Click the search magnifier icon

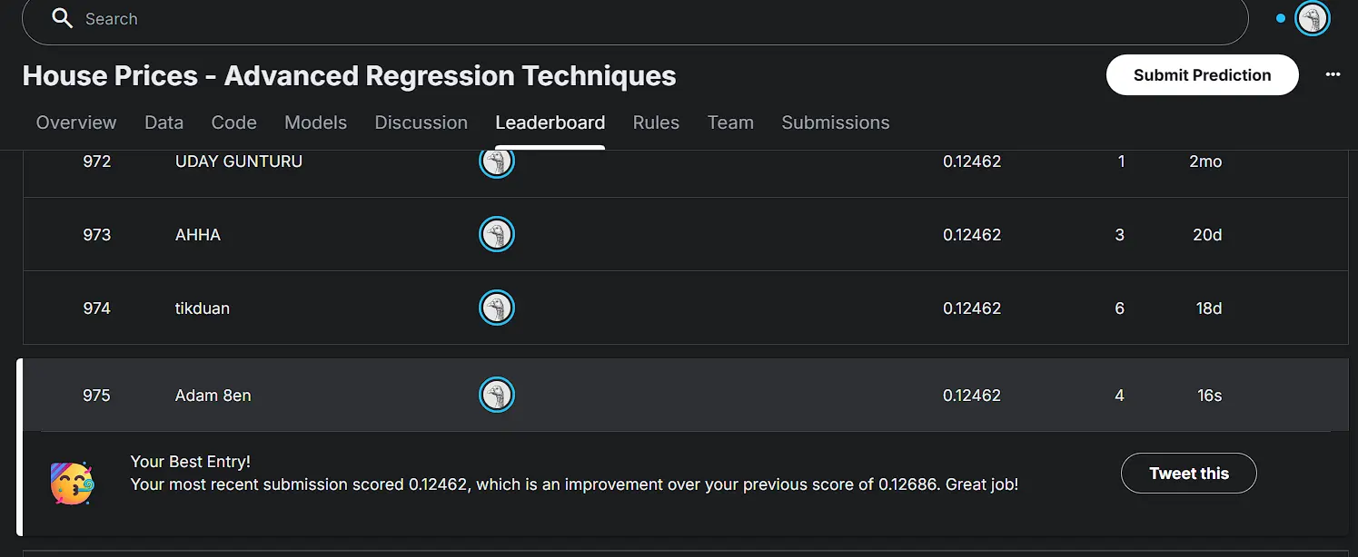click(x=62, y=18)
